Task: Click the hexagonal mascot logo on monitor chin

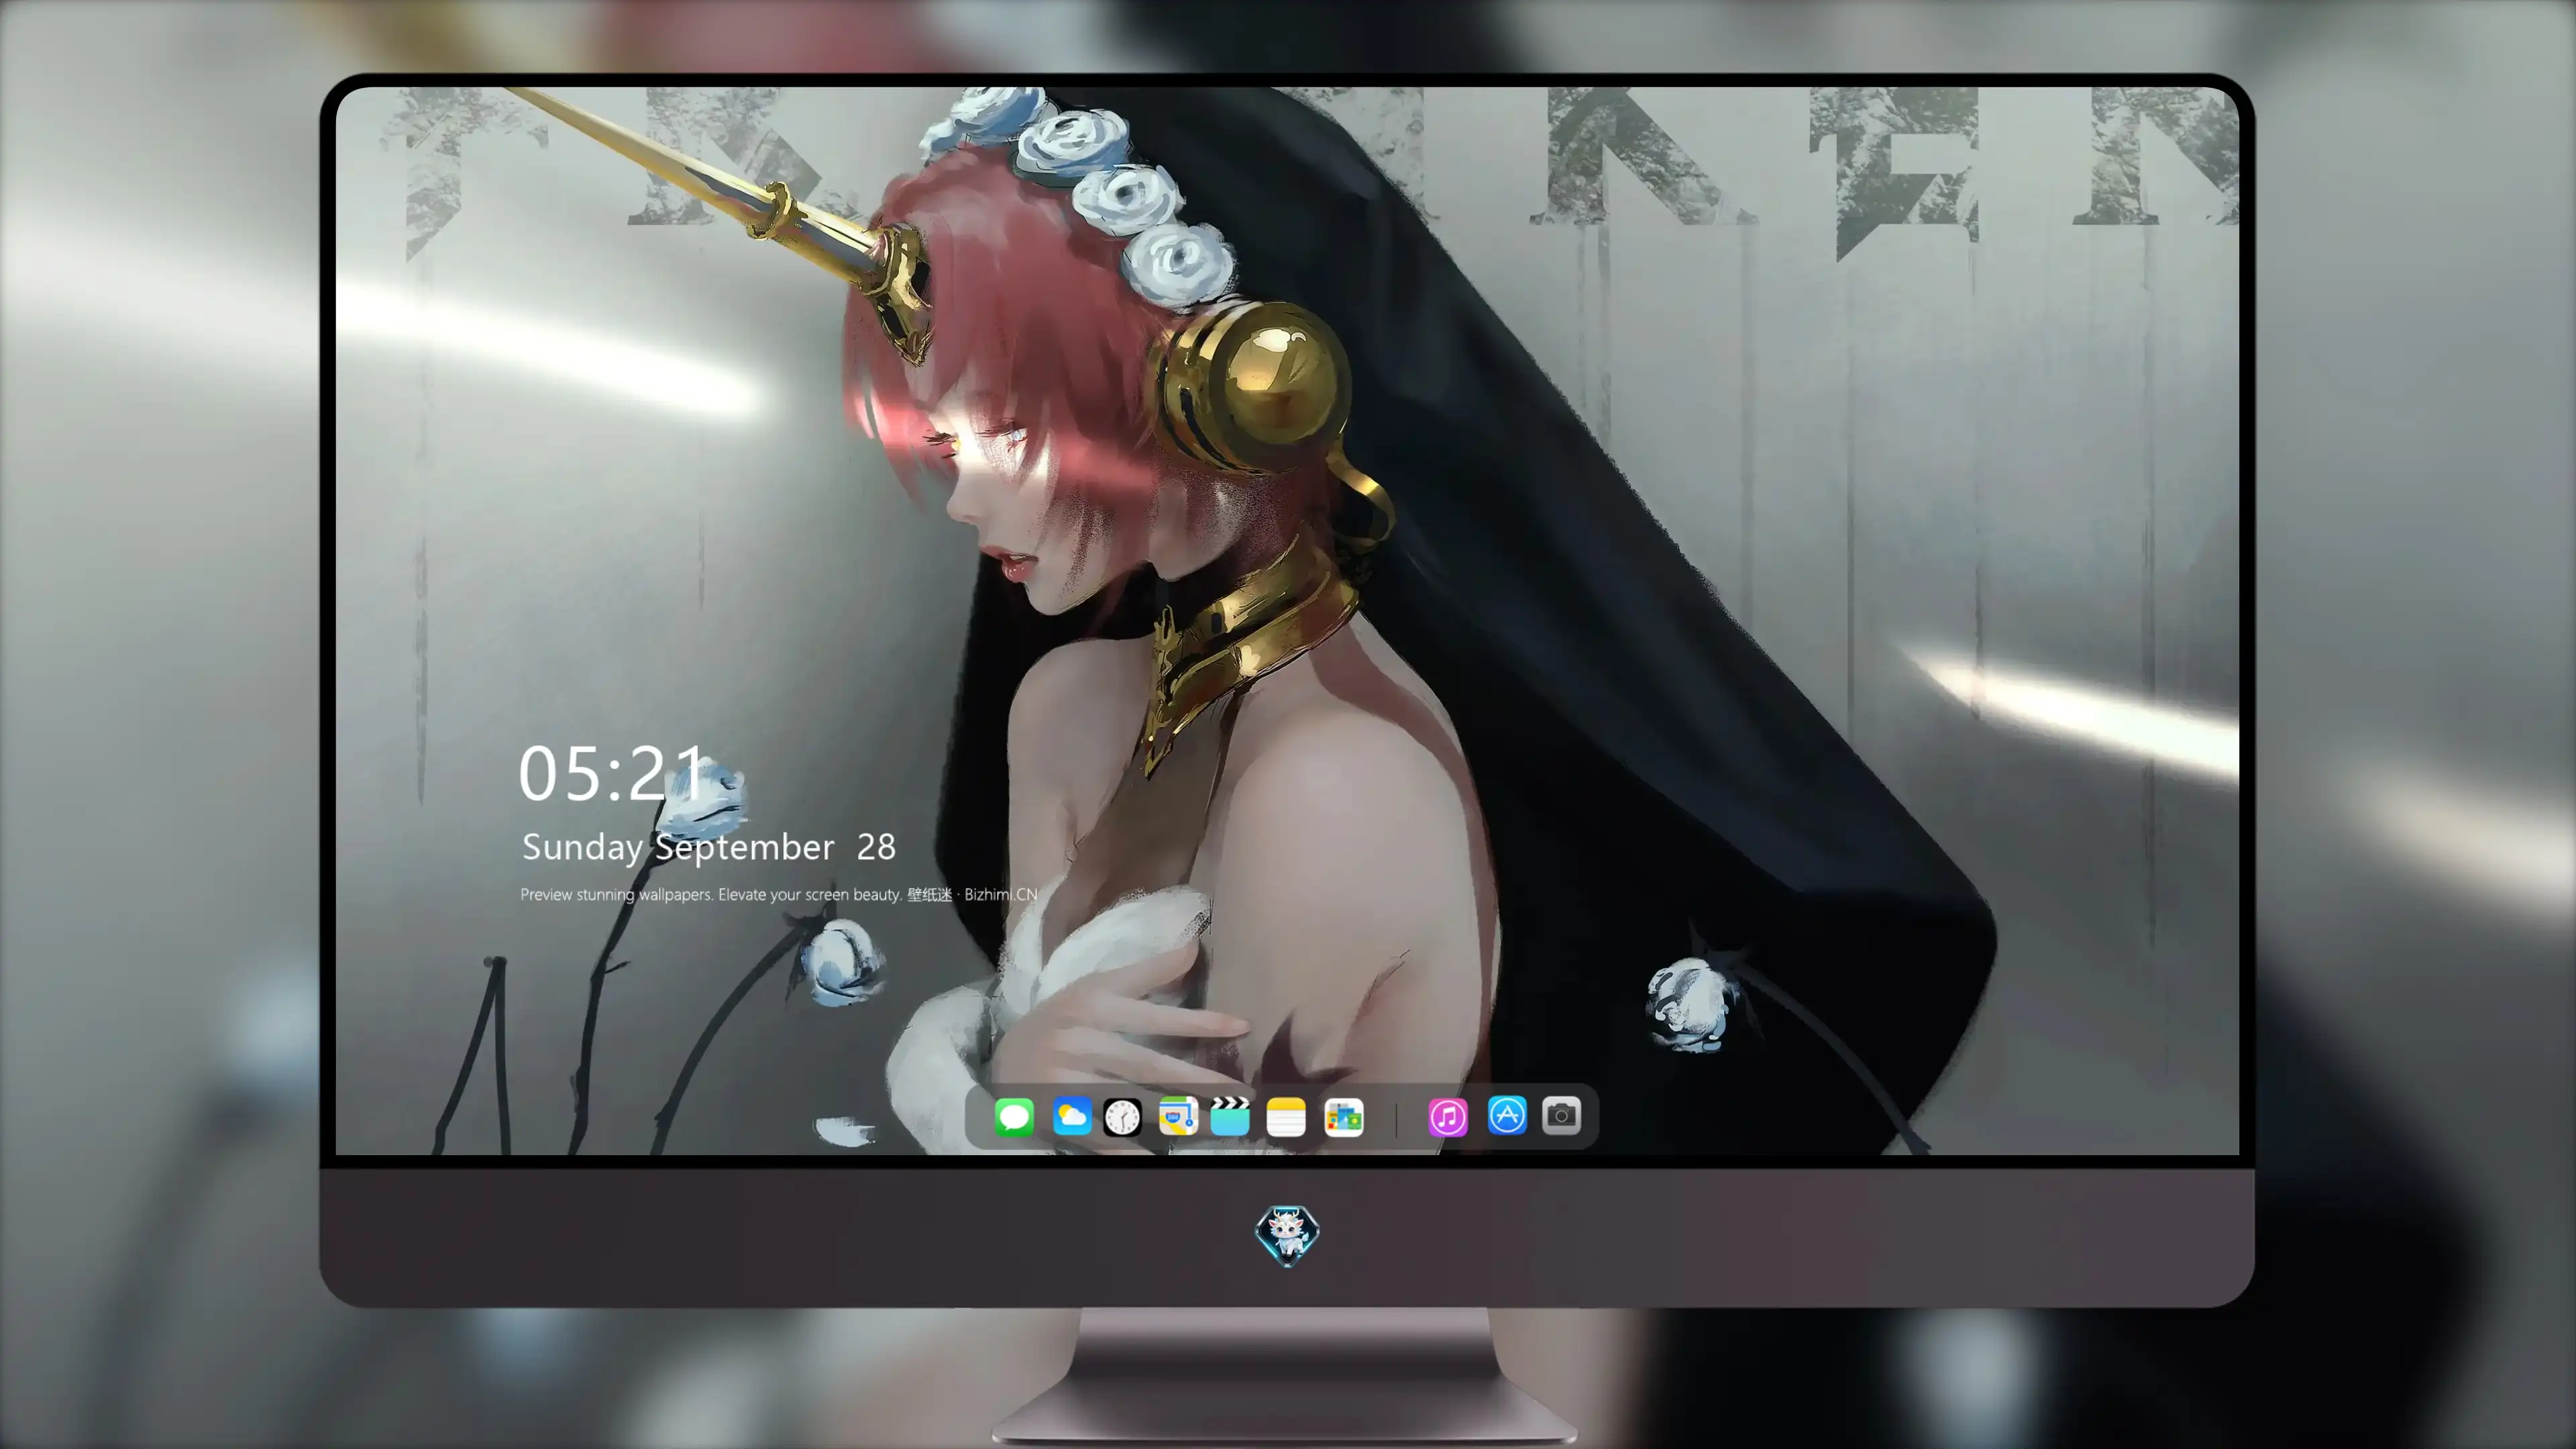Action: (1287, 1235)
